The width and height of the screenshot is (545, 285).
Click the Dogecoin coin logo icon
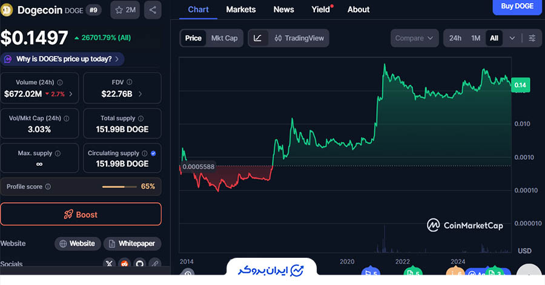6,10
